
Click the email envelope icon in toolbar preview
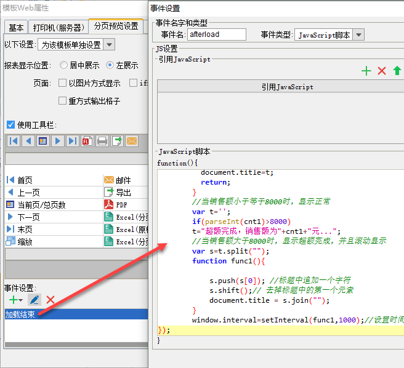(132, 141)
